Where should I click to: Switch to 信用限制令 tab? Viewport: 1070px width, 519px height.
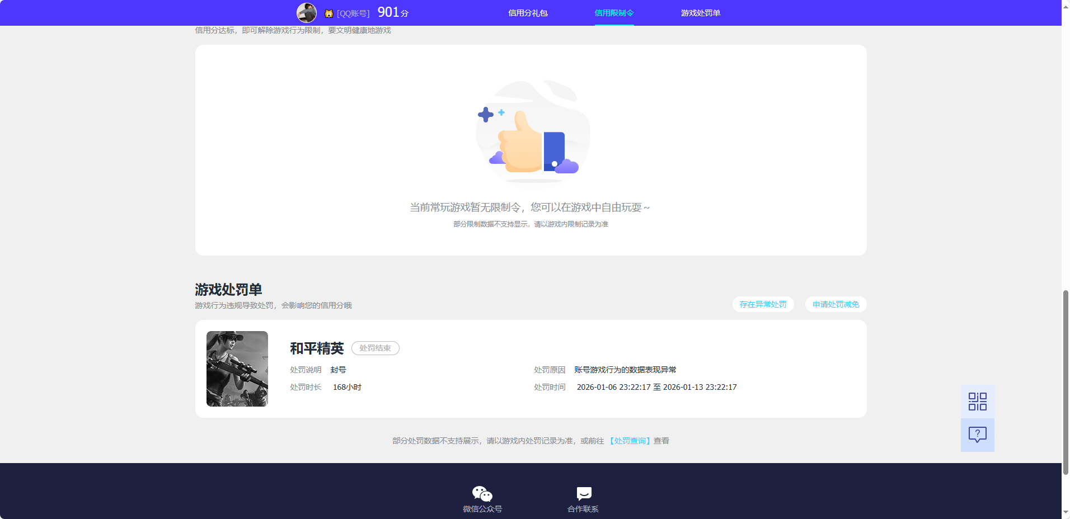pyautogui.click(x=614, y=13)
